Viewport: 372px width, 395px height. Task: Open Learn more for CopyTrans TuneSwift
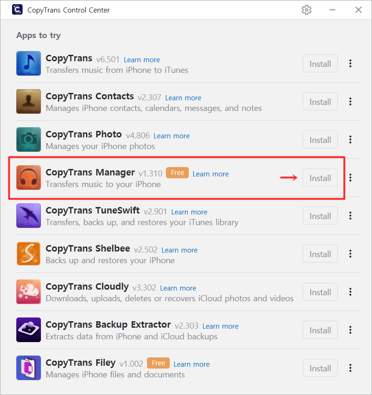tap(189, 212)
